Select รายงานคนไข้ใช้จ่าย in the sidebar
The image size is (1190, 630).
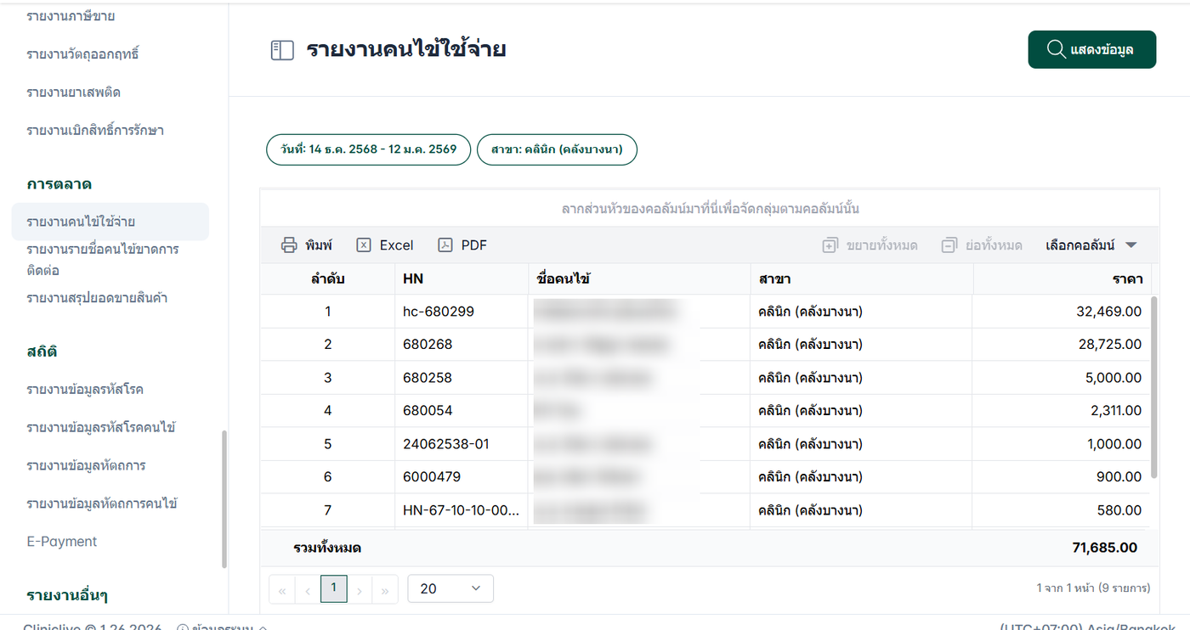(110, 222)
